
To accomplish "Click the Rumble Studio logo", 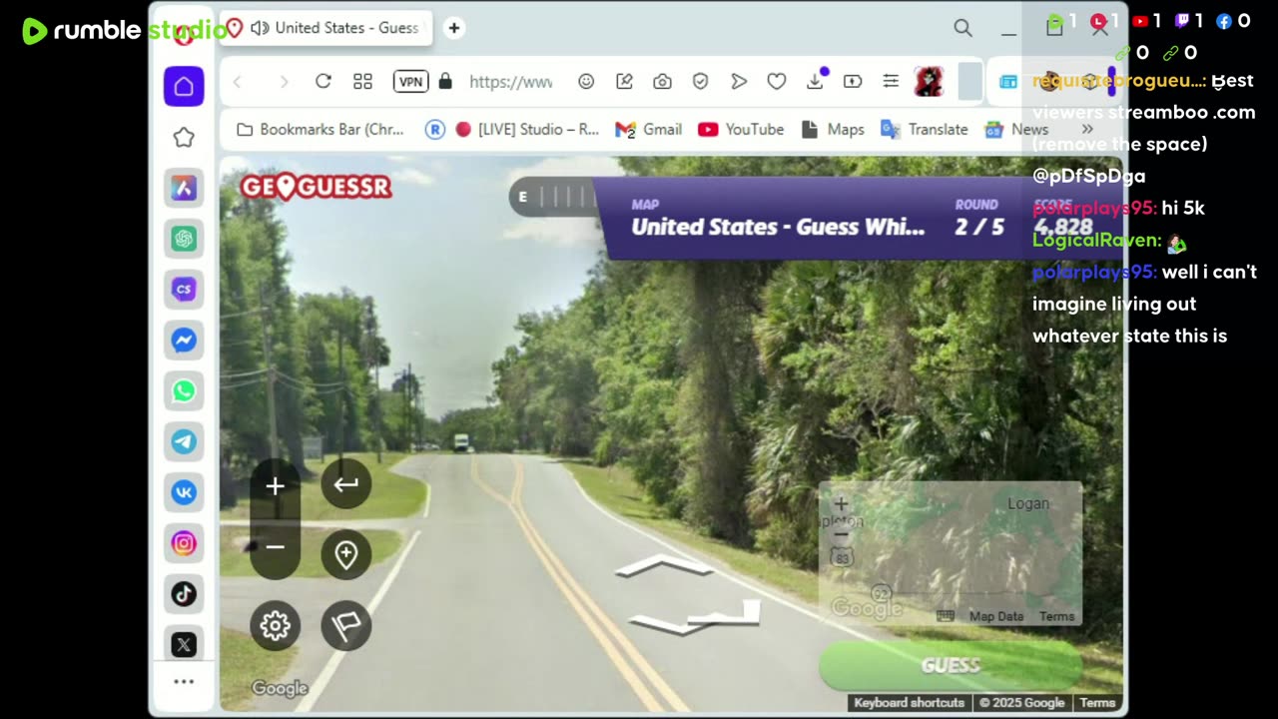I will [x=124, y=31].
